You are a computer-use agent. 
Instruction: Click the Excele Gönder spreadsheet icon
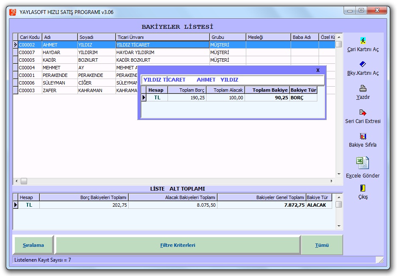(x=362, y=163)
